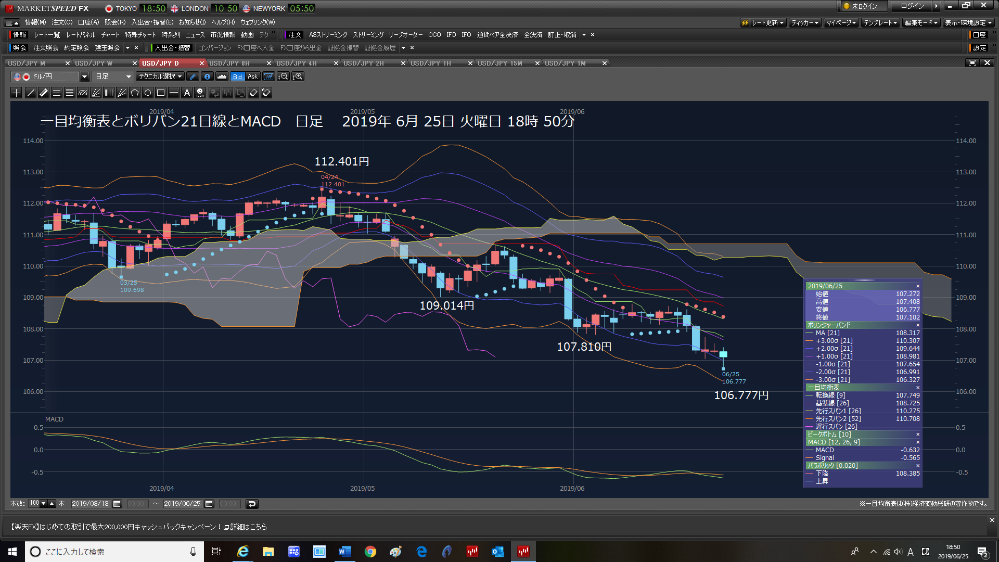
Task: Open the ティッカー dropdown
Action: (x=804, y=23)
